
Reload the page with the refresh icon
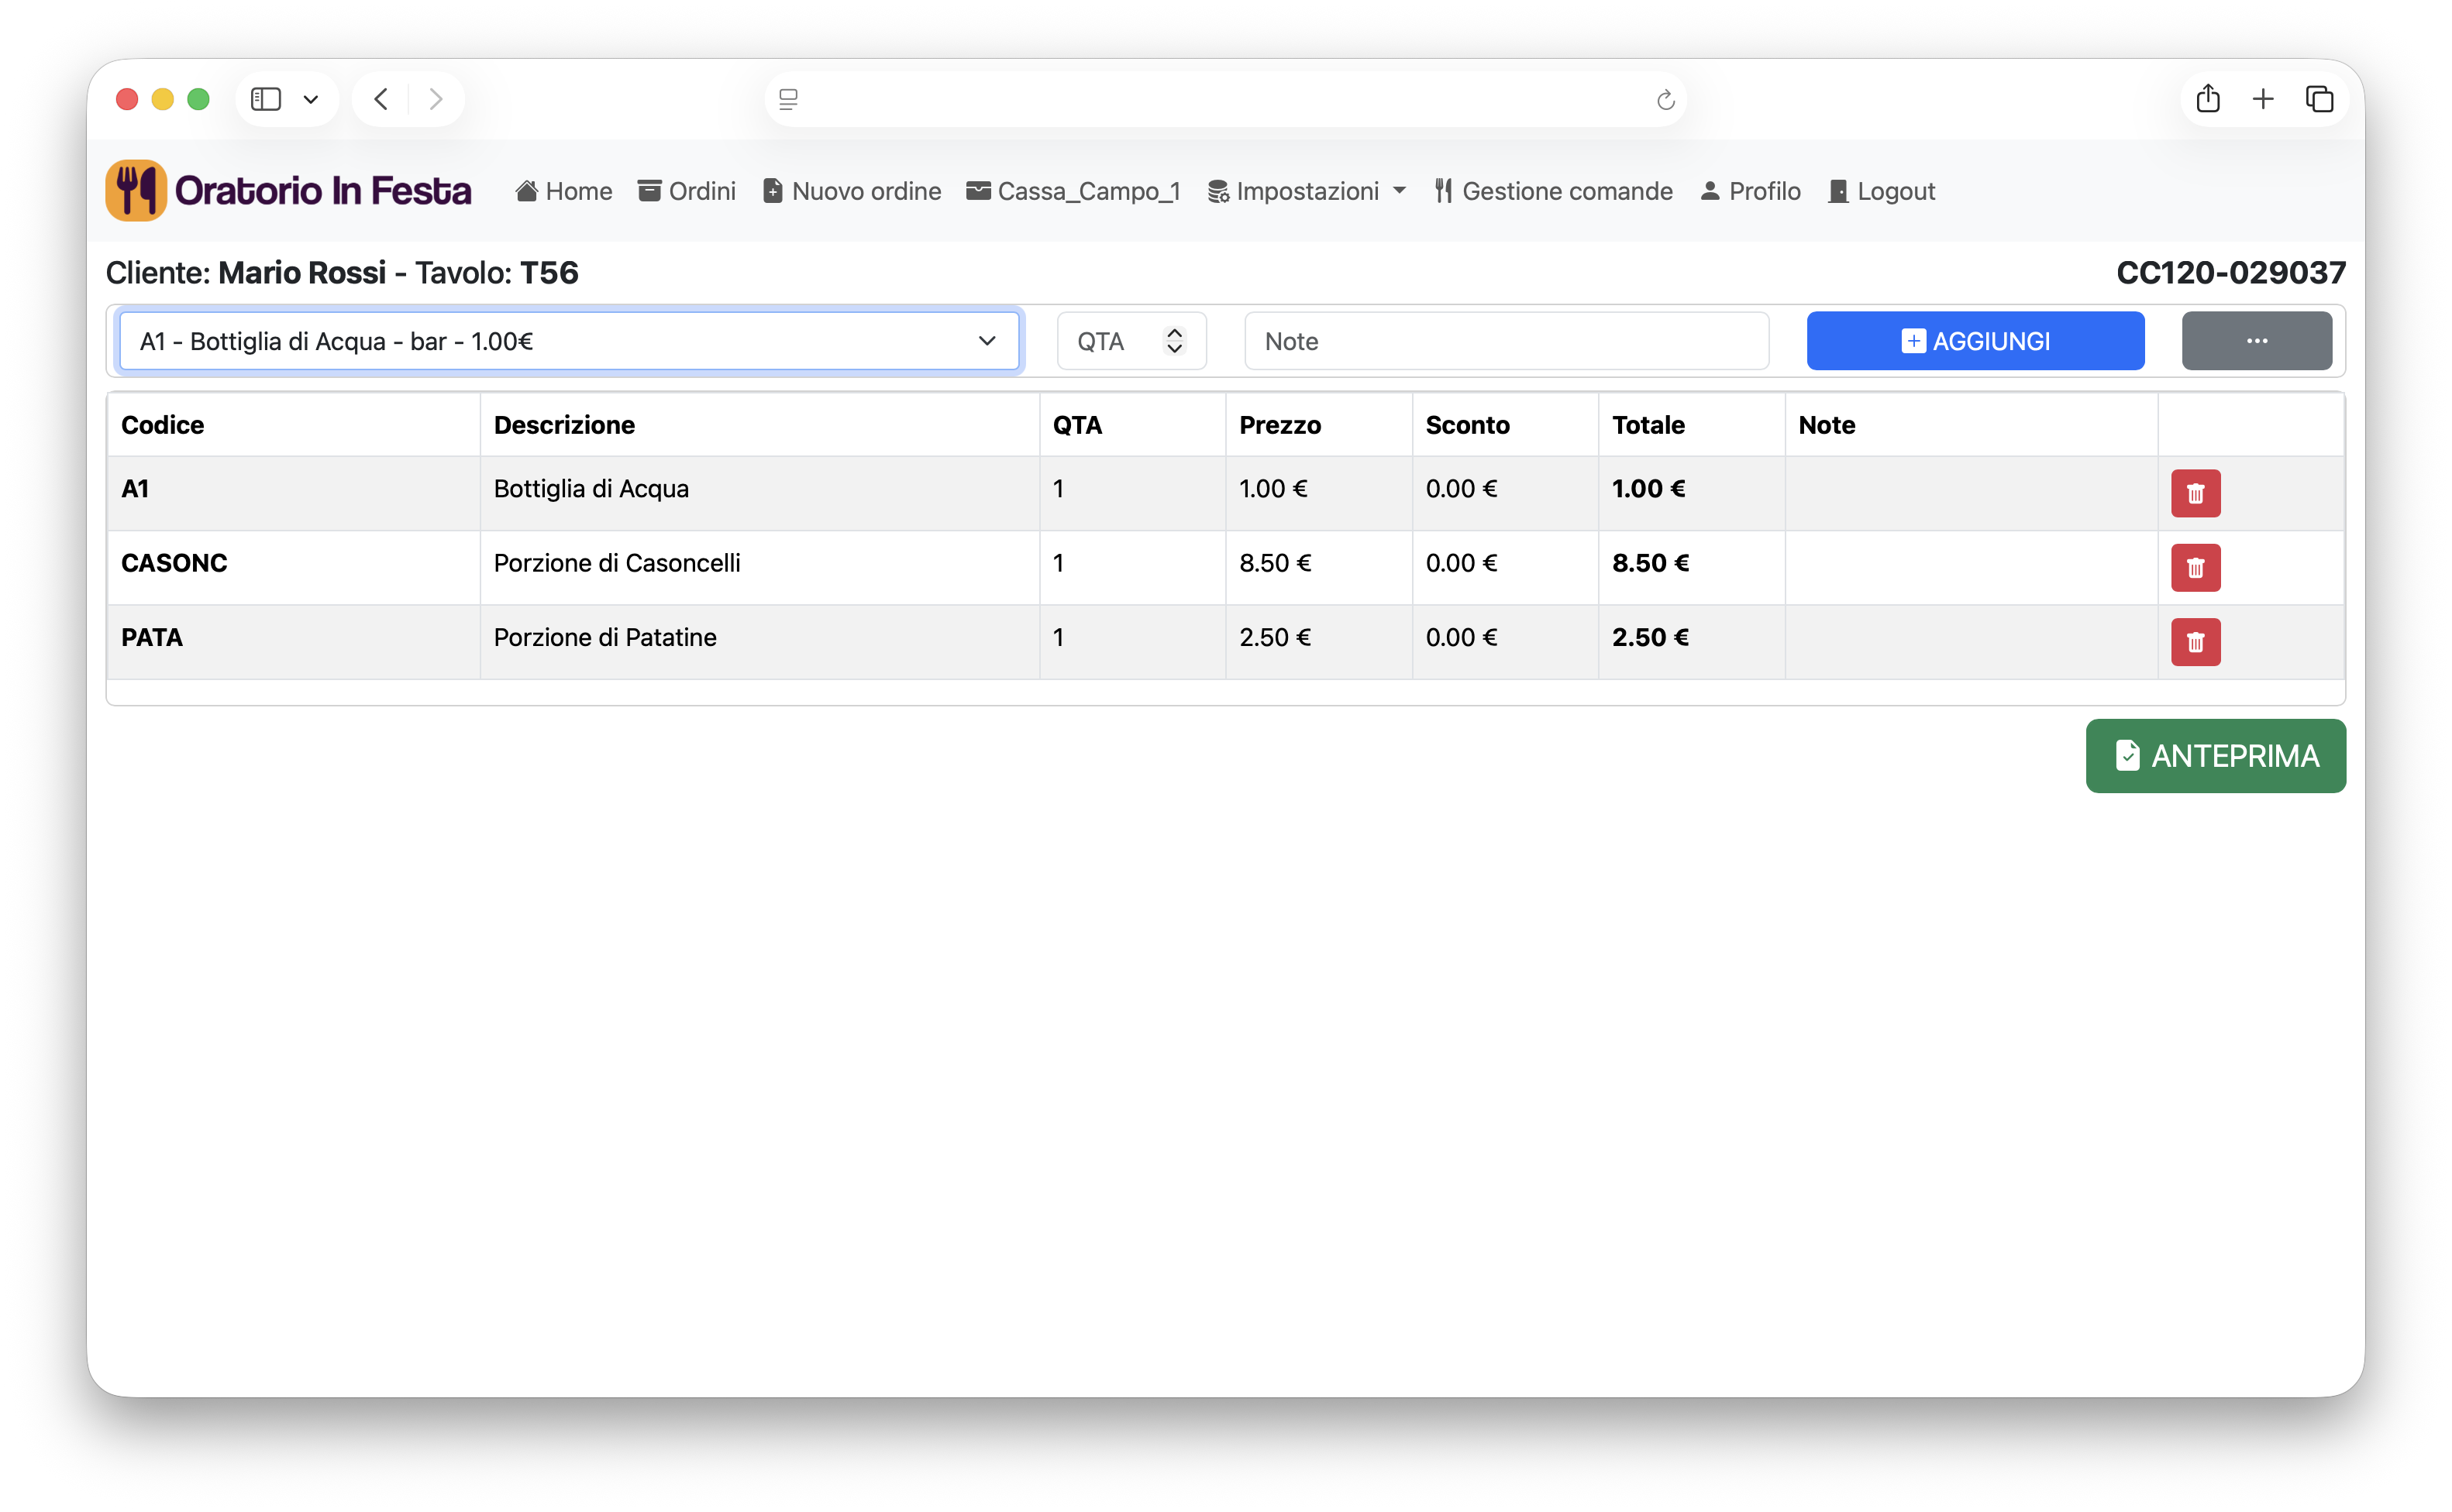coord(1665,100)
